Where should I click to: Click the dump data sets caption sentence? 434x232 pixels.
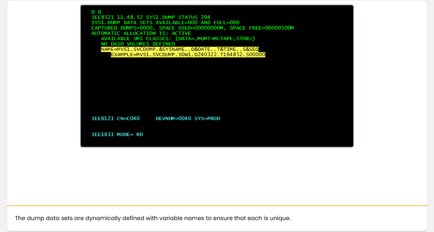click(153, 218)
